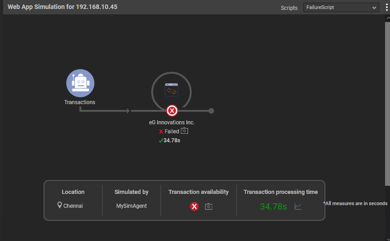Click the 'Web App Simulation for 192.168.10.45' title
Viewport: 390px width, 241px height.
click(62, 7)
